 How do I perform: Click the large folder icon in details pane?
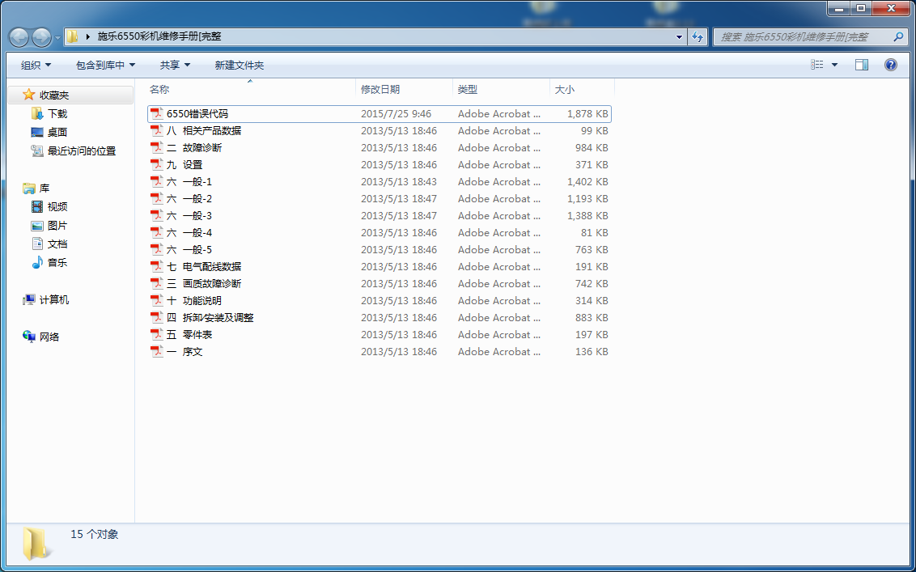(x=36, y=544)
